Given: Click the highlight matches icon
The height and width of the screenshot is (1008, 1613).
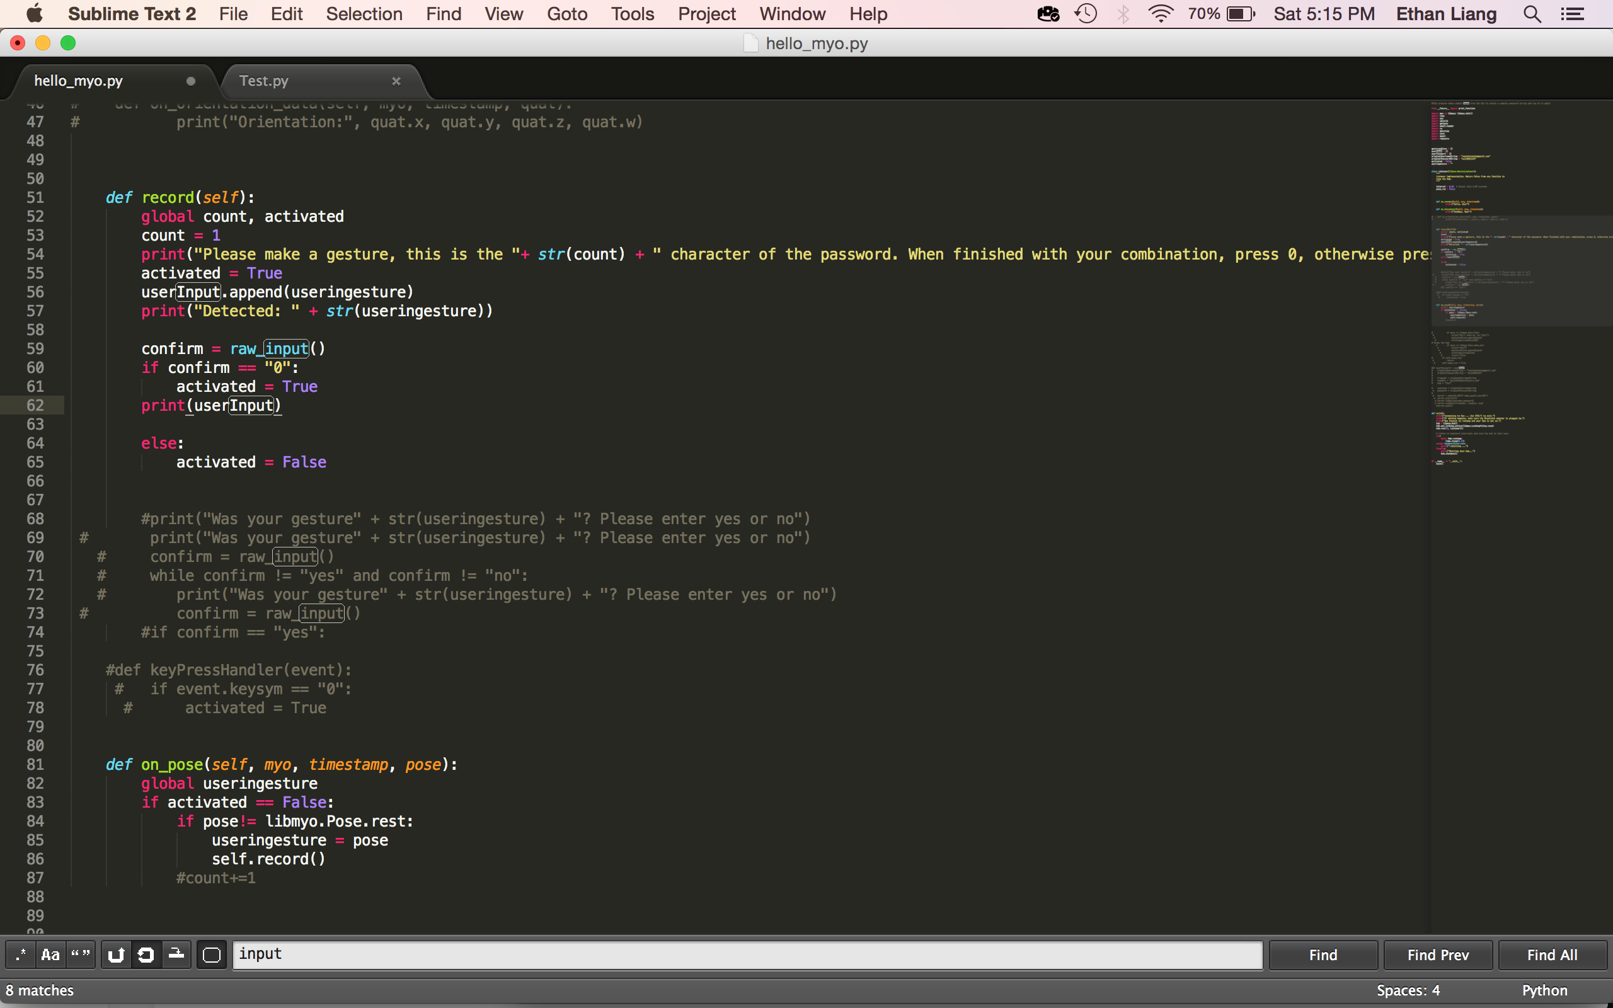Looking at the screenshot, I should coord(211,954).
